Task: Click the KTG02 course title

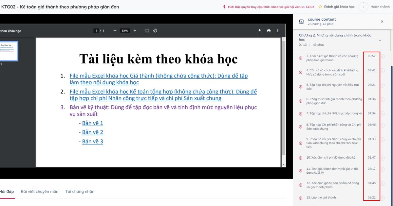Action: [x=60, y=7]
